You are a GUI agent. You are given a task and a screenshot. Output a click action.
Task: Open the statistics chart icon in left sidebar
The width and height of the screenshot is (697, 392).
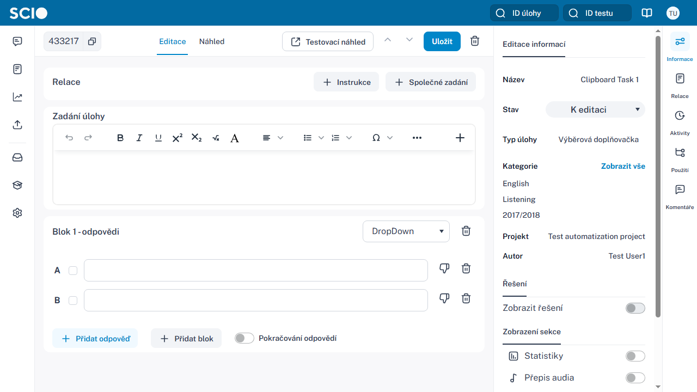click(17, 97)
